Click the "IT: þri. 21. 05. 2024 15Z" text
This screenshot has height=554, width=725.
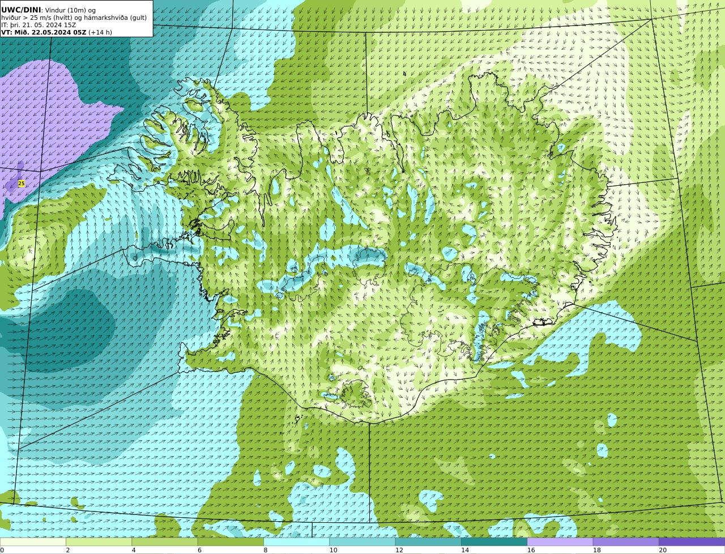click(x=39, y=25)
